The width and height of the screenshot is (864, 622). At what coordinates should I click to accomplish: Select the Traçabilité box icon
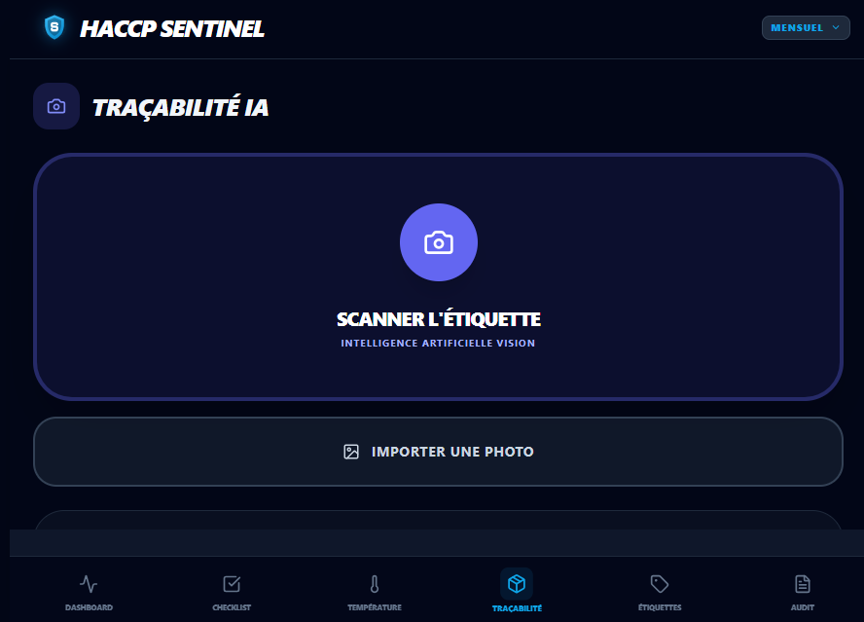pos(517,583)
